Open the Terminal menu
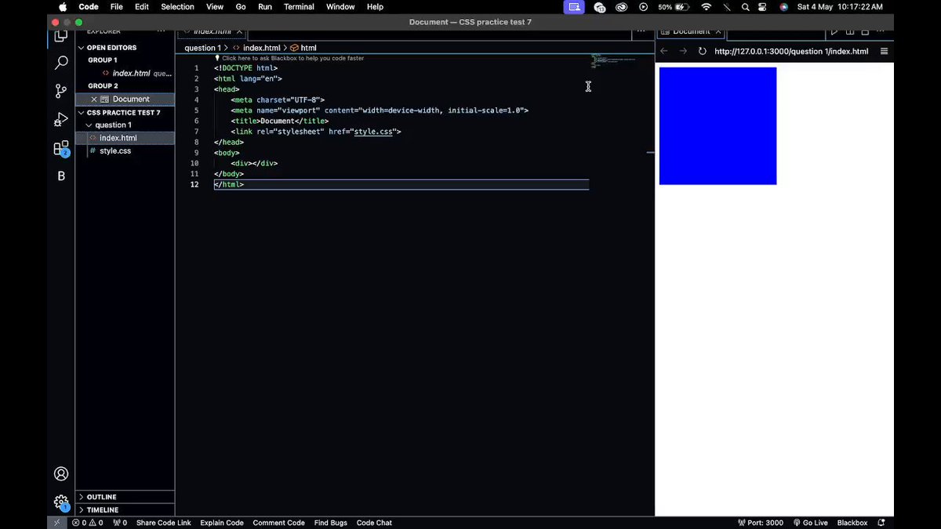Screen dimensions: 941x529 (x=298, y=7)
